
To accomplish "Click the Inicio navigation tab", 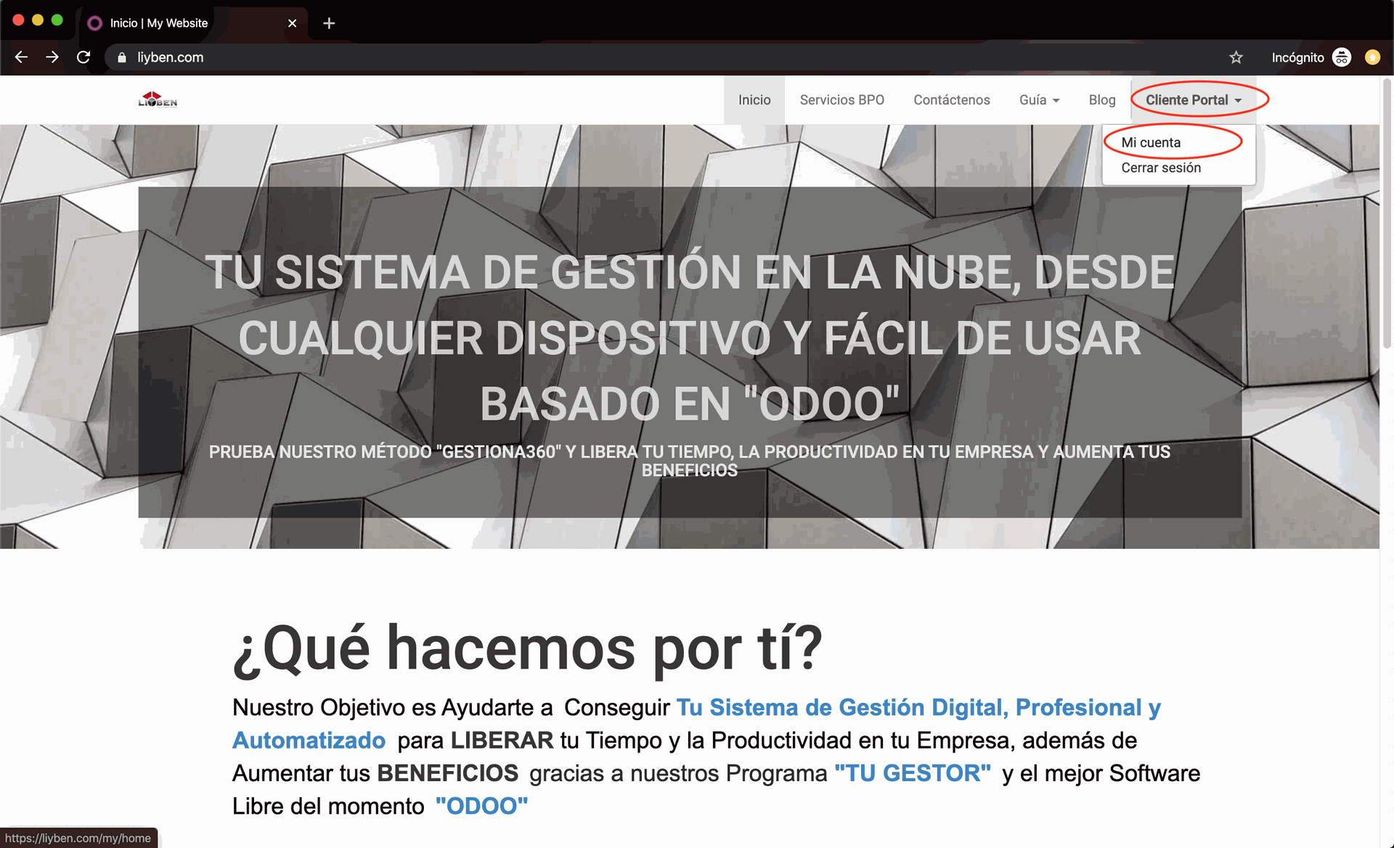I will pyautogui.click(x=754, y=100).
